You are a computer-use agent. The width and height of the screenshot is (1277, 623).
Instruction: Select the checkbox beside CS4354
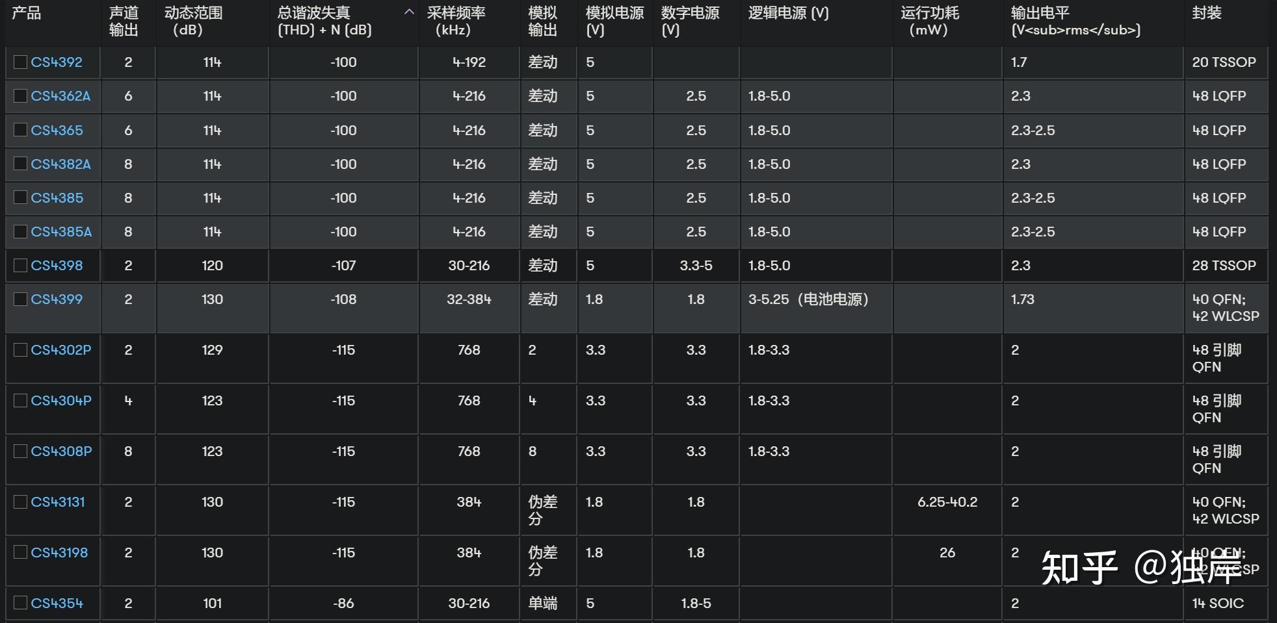click(x=20, y=603)
